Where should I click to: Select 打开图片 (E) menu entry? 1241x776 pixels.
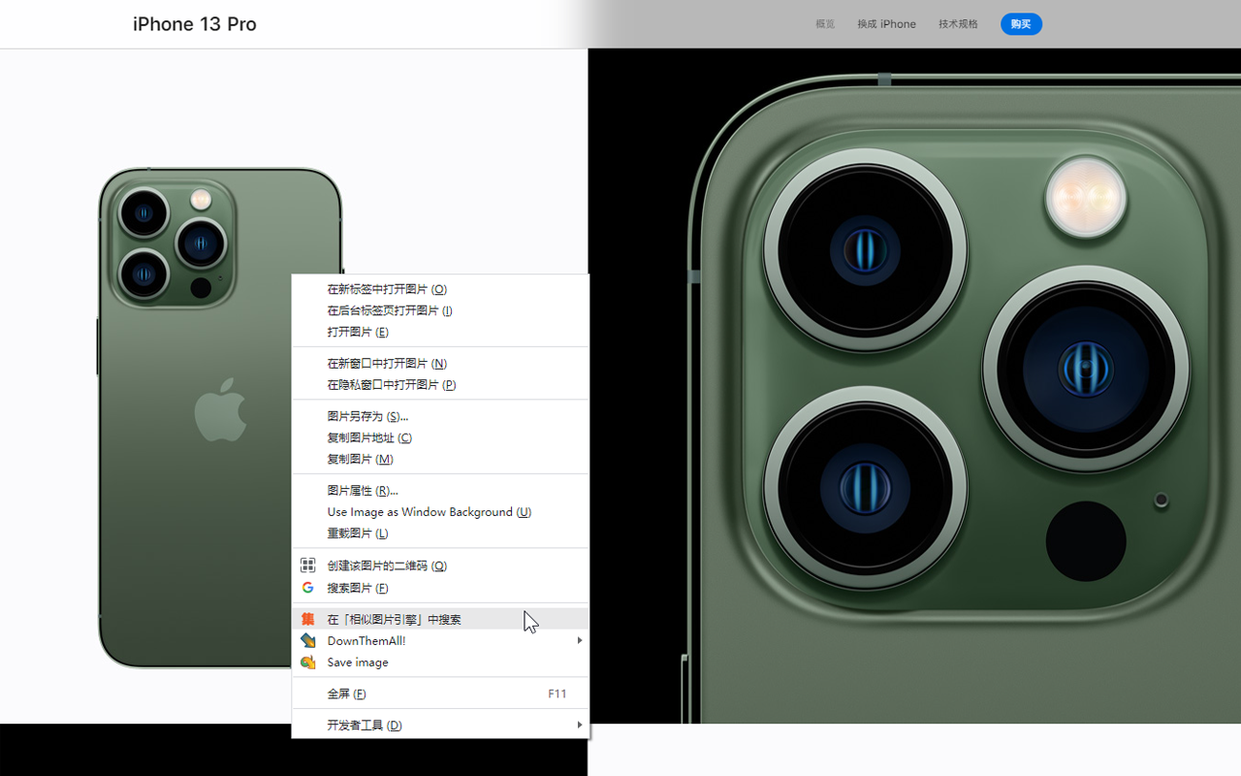(440, 332)
